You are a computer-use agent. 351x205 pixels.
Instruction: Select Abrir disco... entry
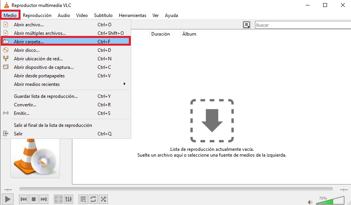pos(65,50)
